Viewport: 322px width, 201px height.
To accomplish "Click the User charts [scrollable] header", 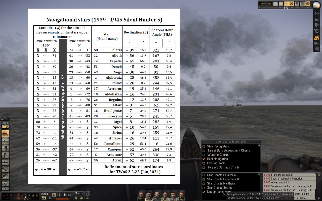I will [x=231, y=141].
